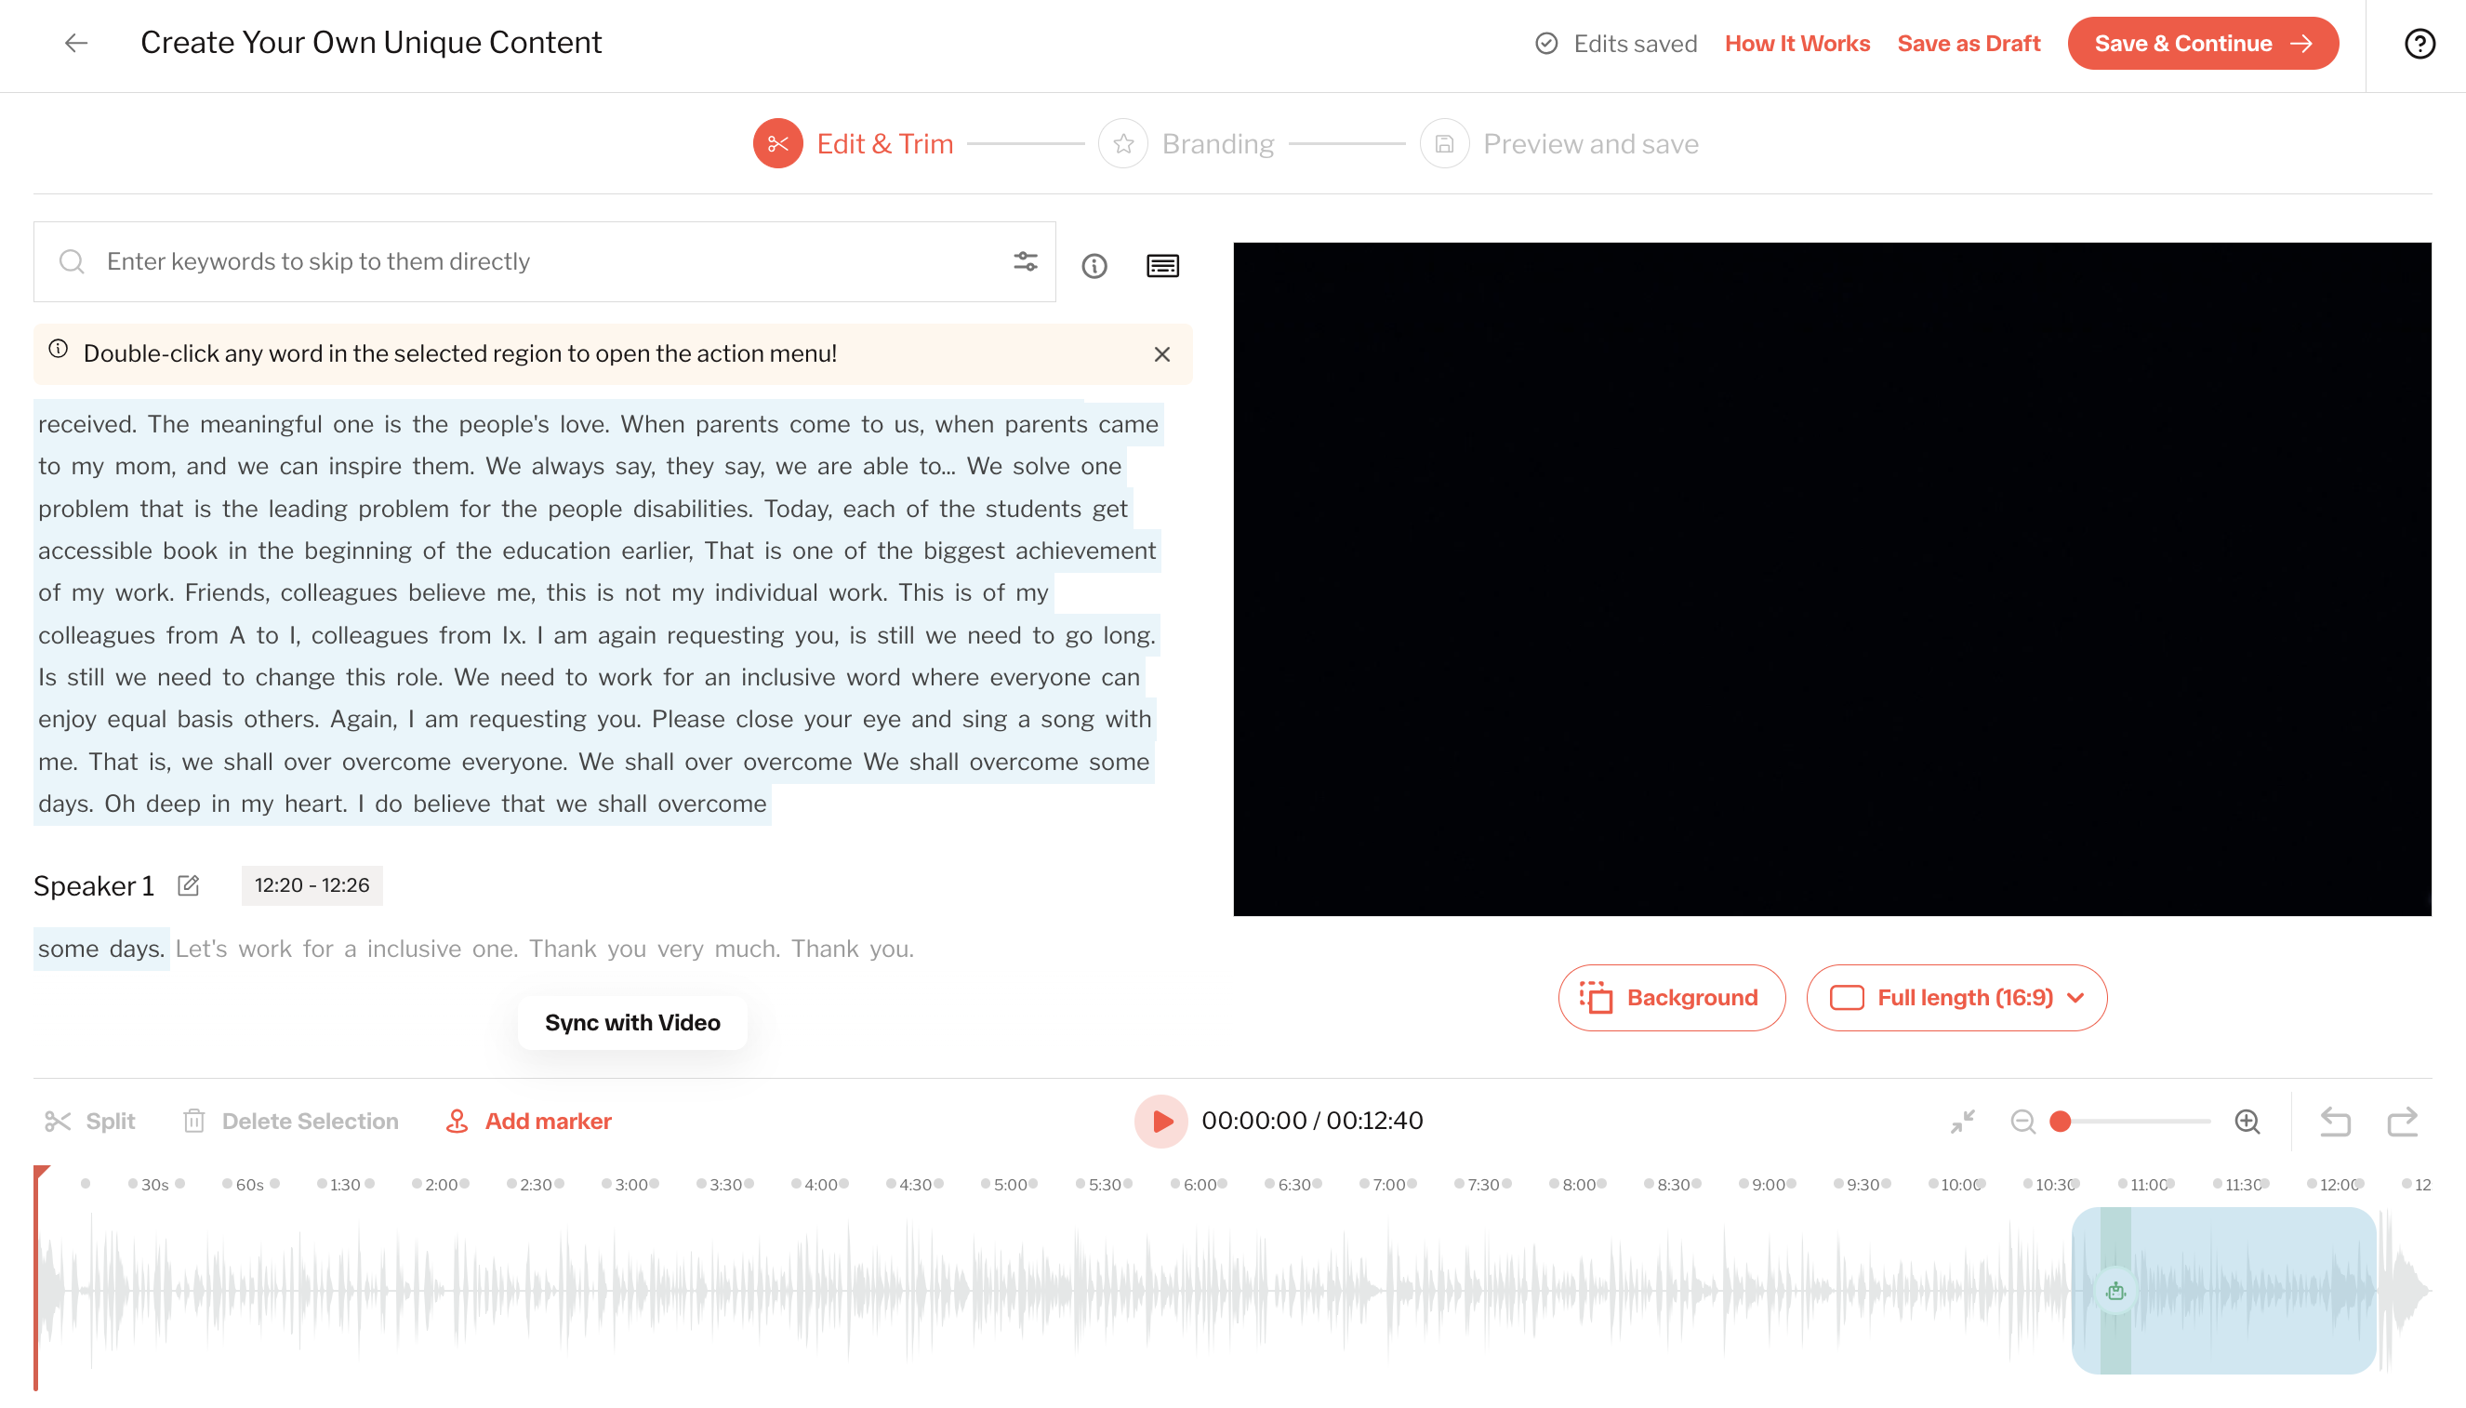
Task: Collapse the timeline with the shrink arrows icon
Action: click(x=1961, y=1121)
